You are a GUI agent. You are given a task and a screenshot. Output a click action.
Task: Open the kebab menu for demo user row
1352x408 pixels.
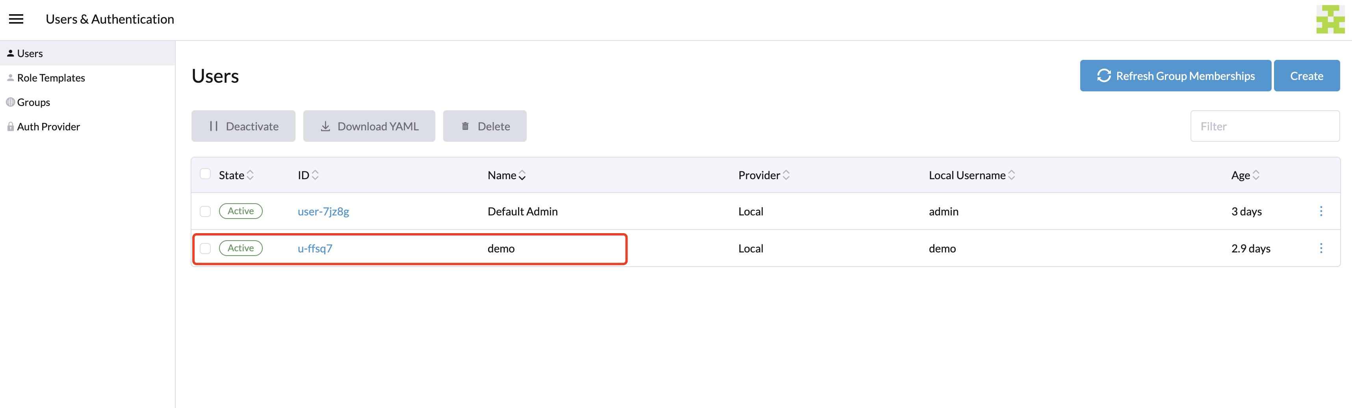point(1322,249)
